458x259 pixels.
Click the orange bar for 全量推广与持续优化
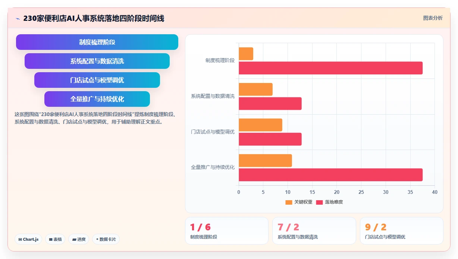(x=266, y=160)
